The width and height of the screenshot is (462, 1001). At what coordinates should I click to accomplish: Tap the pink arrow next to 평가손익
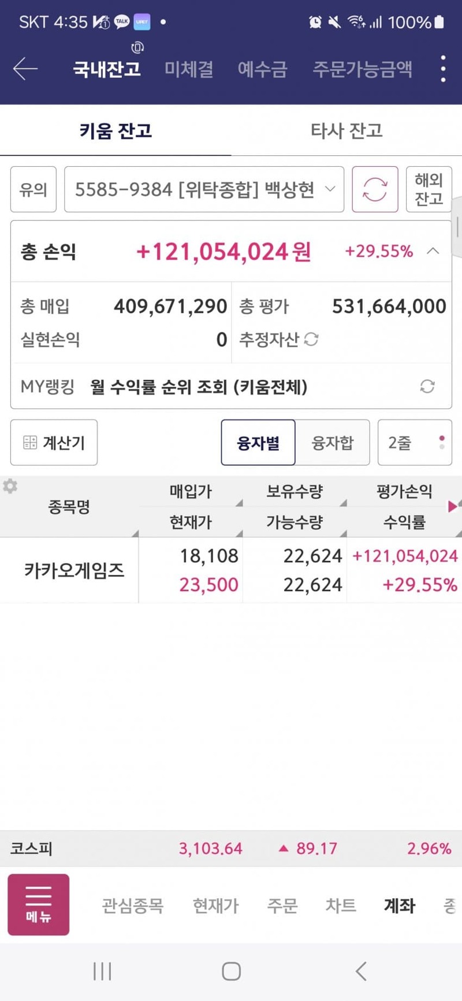click(453, 506)
